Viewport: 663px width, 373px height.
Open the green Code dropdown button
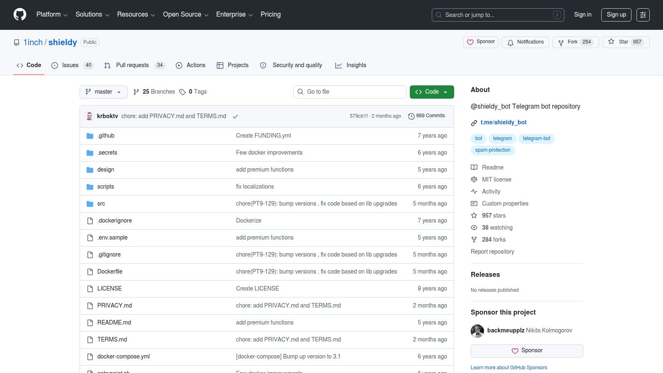click(432, 92)
